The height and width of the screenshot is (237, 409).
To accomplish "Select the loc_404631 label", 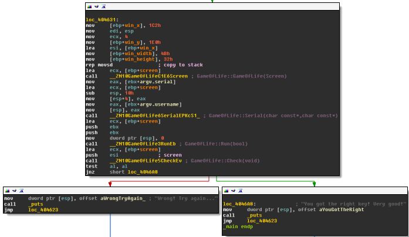I will (x=102, y=20).
